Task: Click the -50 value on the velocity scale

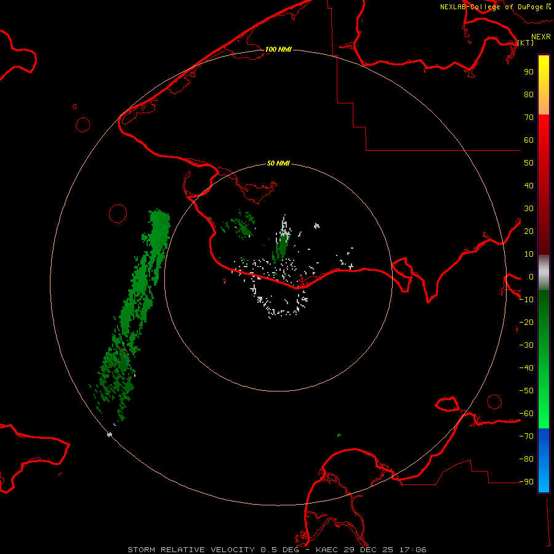Action: pos(526,391)
